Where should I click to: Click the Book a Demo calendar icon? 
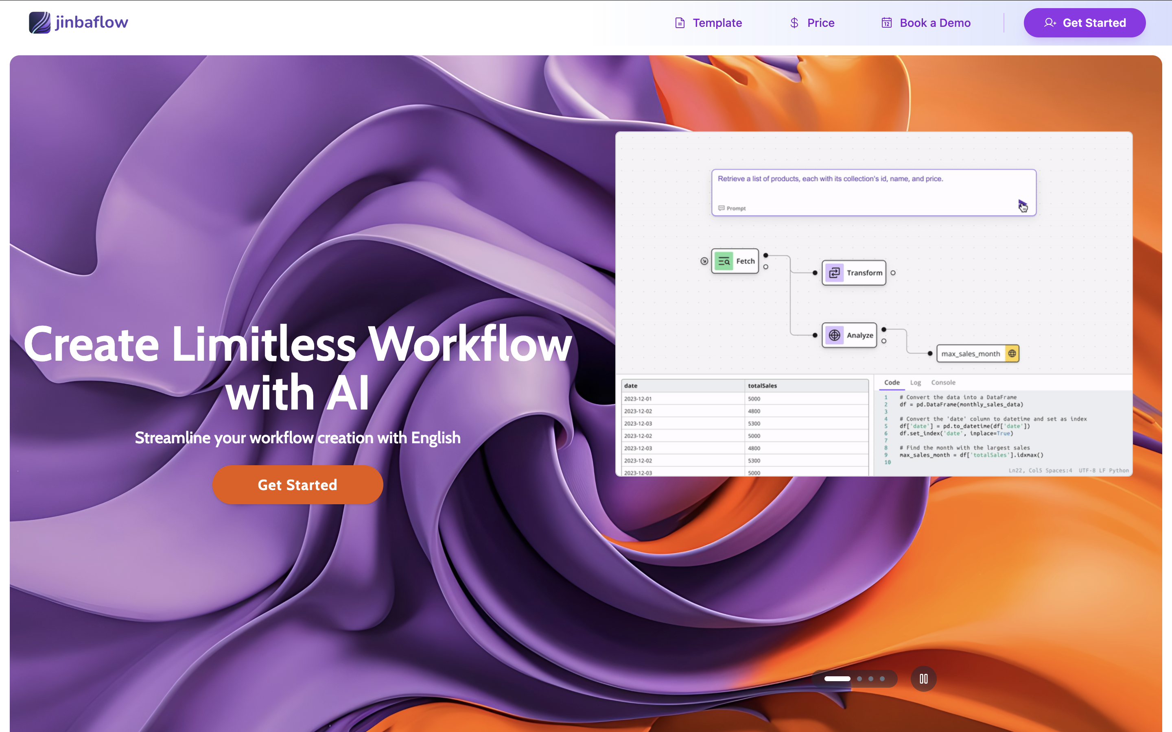[x=886, y=23]
